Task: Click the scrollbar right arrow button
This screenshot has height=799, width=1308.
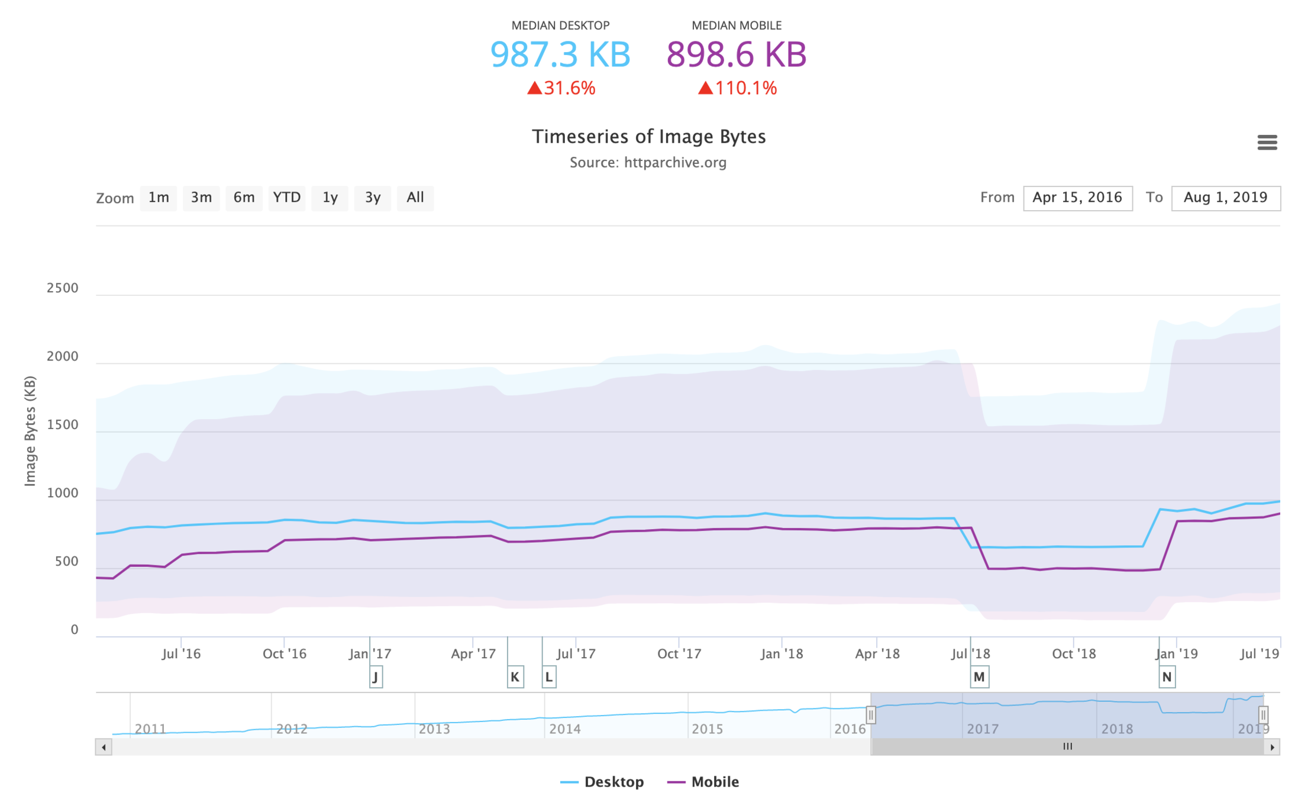Action: coord(1272,747)
